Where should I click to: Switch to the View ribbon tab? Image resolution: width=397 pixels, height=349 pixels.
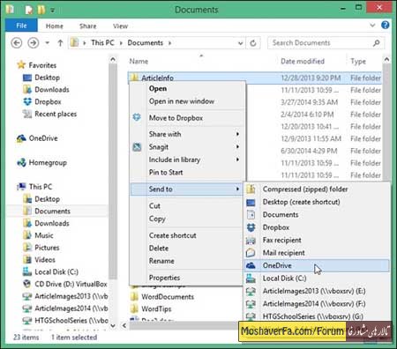click(120, 26)
